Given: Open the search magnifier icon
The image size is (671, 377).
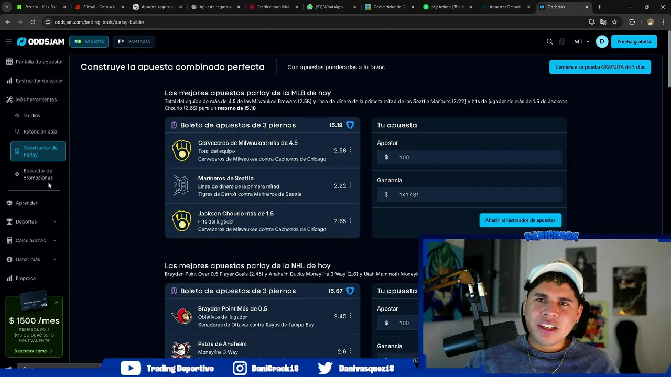Looking at the screenshot, I should point(549,41).
